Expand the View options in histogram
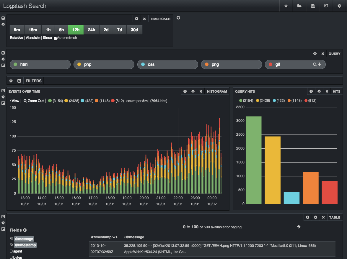 pyautogui.click(x=14, y=101)
